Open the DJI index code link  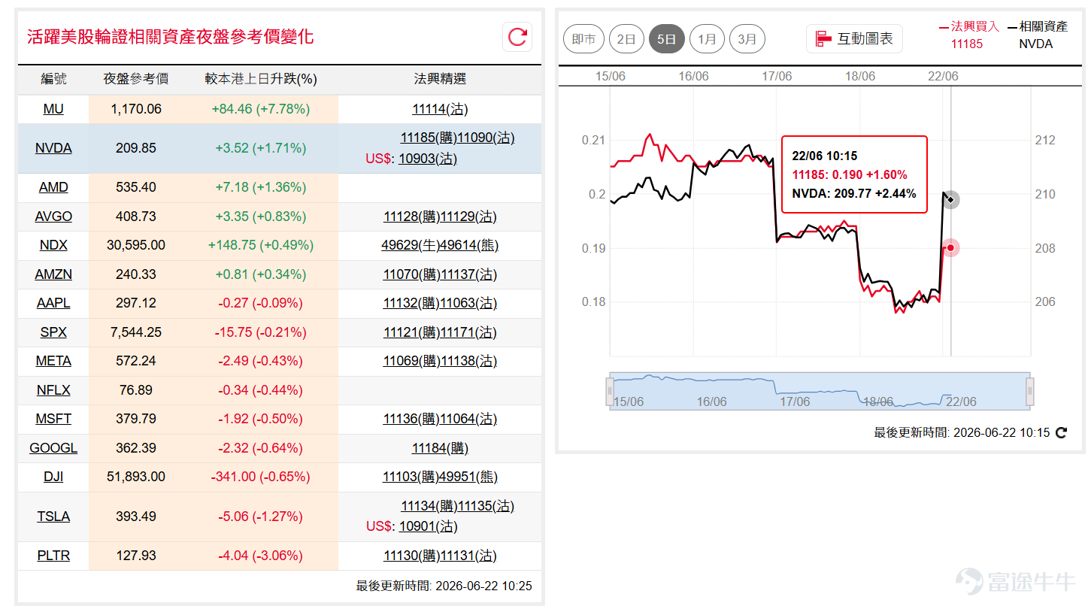pos(53,477)
